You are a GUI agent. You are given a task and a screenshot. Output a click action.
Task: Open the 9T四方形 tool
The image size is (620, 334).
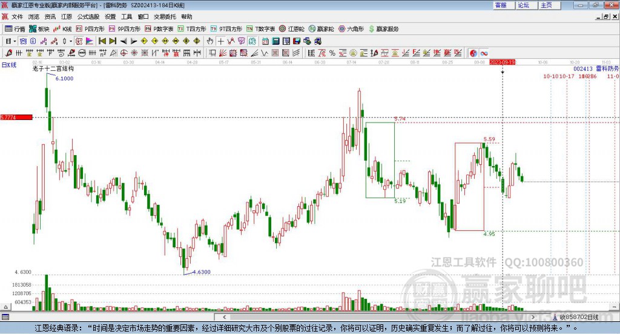pyautogui.click(x=226, y=29)
